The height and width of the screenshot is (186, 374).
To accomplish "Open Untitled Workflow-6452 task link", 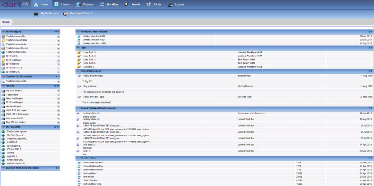I will pyautogui.click(x=250, y=67).
